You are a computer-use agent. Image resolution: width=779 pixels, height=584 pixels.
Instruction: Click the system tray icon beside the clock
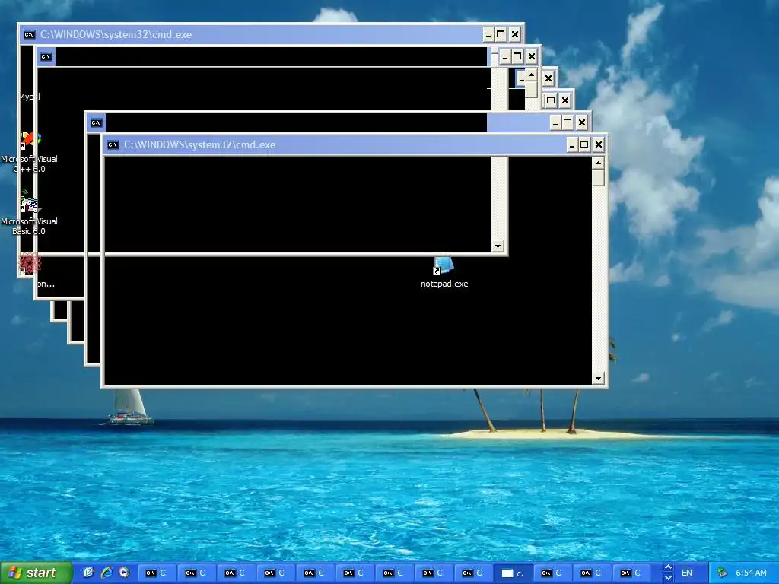[x=723, y=573]
